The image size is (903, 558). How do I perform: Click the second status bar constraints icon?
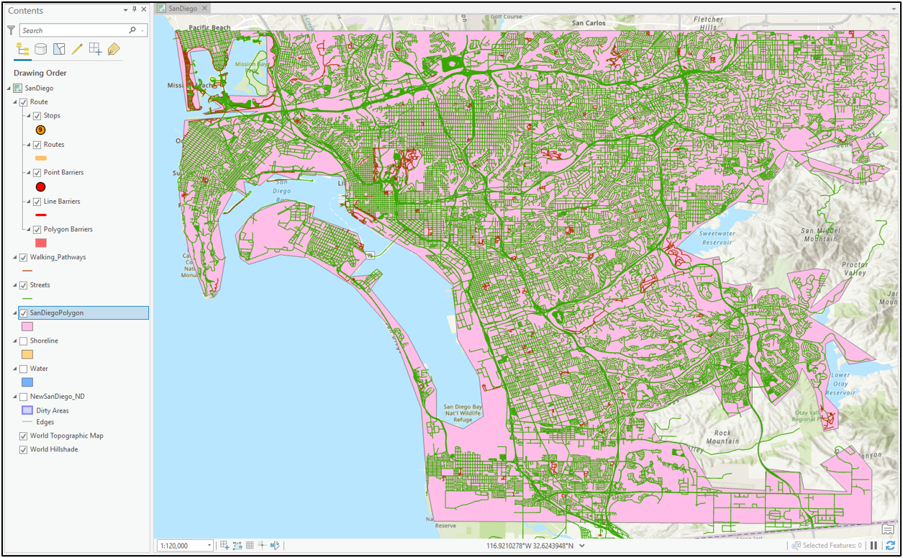pos(237,546)
